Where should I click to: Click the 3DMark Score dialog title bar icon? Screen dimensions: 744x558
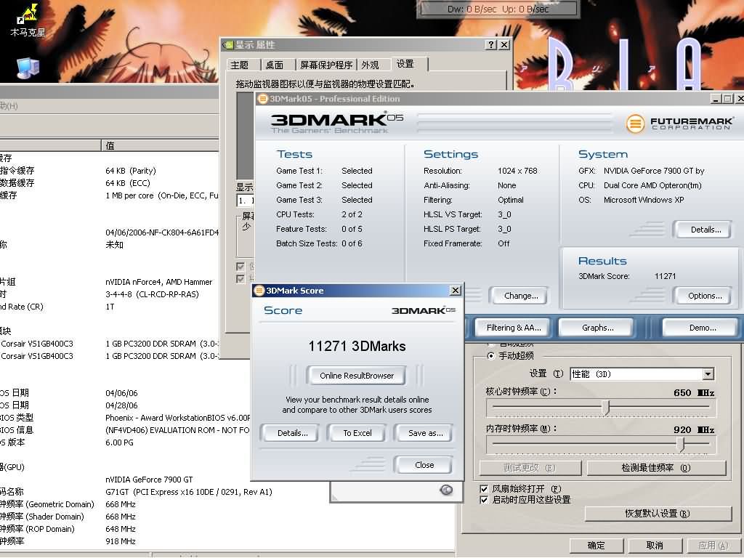[259, 291]
